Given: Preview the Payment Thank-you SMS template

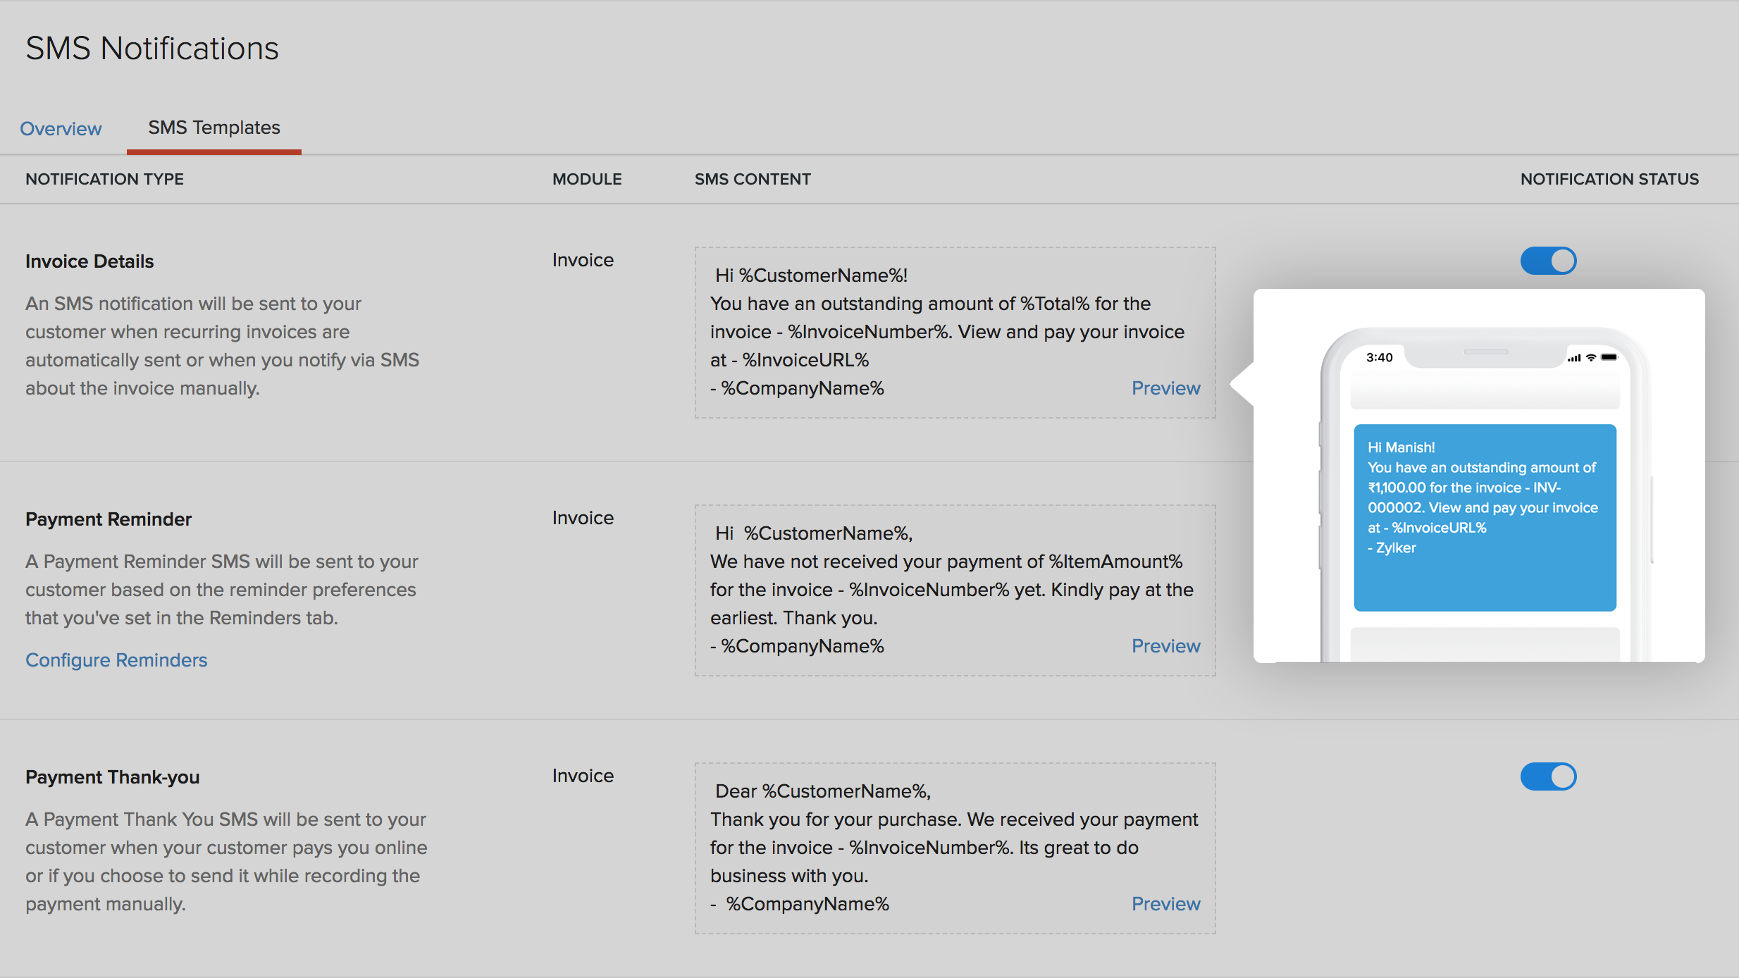Looking at the screenshot, I should 1165,904.
